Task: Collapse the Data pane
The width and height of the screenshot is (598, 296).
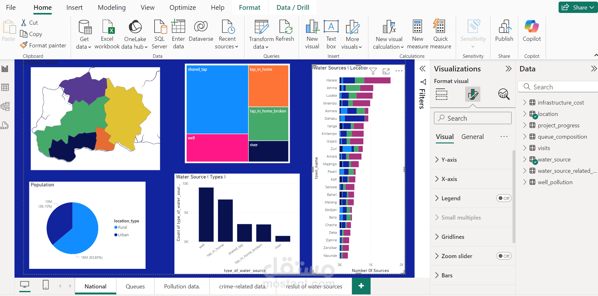Action: [594, 69]
